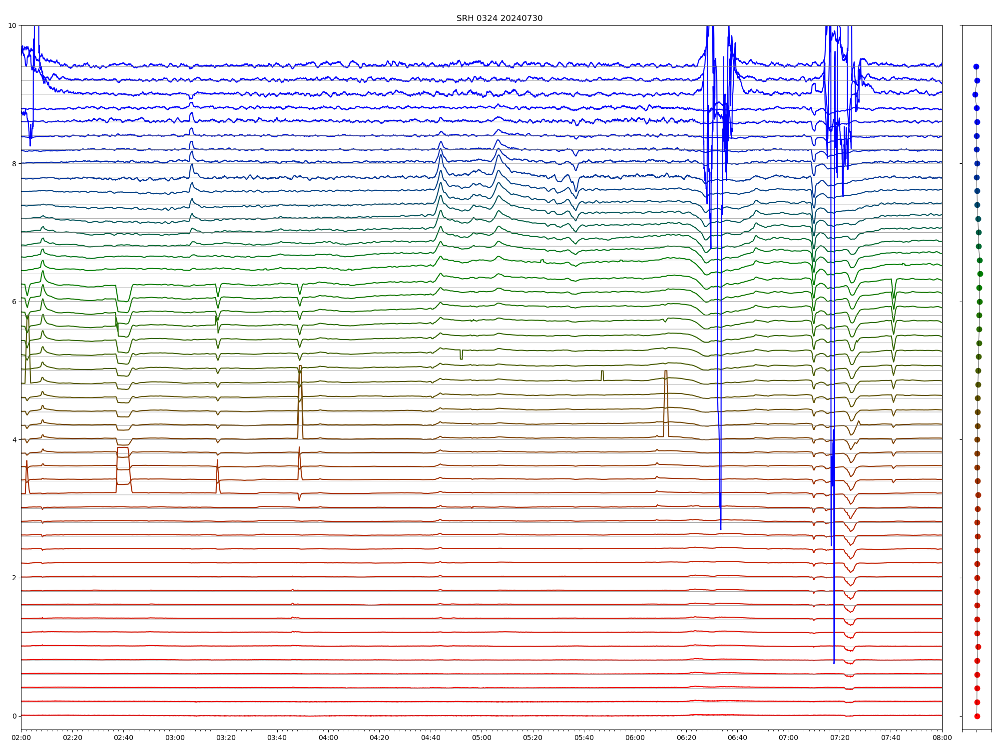The width and height of the screenshot is (999, 749).
Task: Click the y-axis tick label 2
Action: (x=14, y=578)
